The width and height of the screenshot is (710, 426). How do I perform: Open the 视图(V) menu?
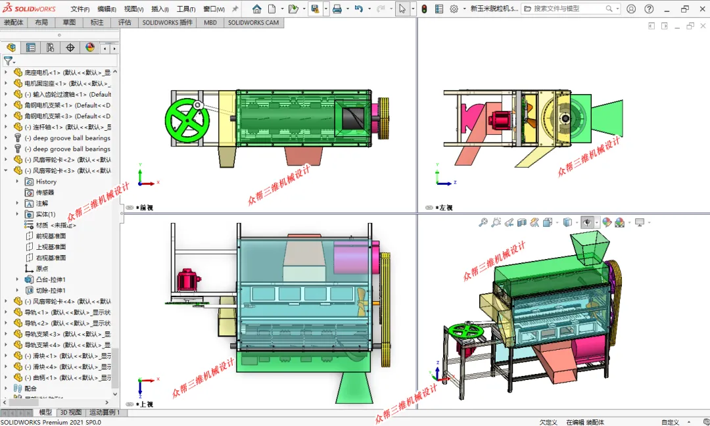coord(133,9)
